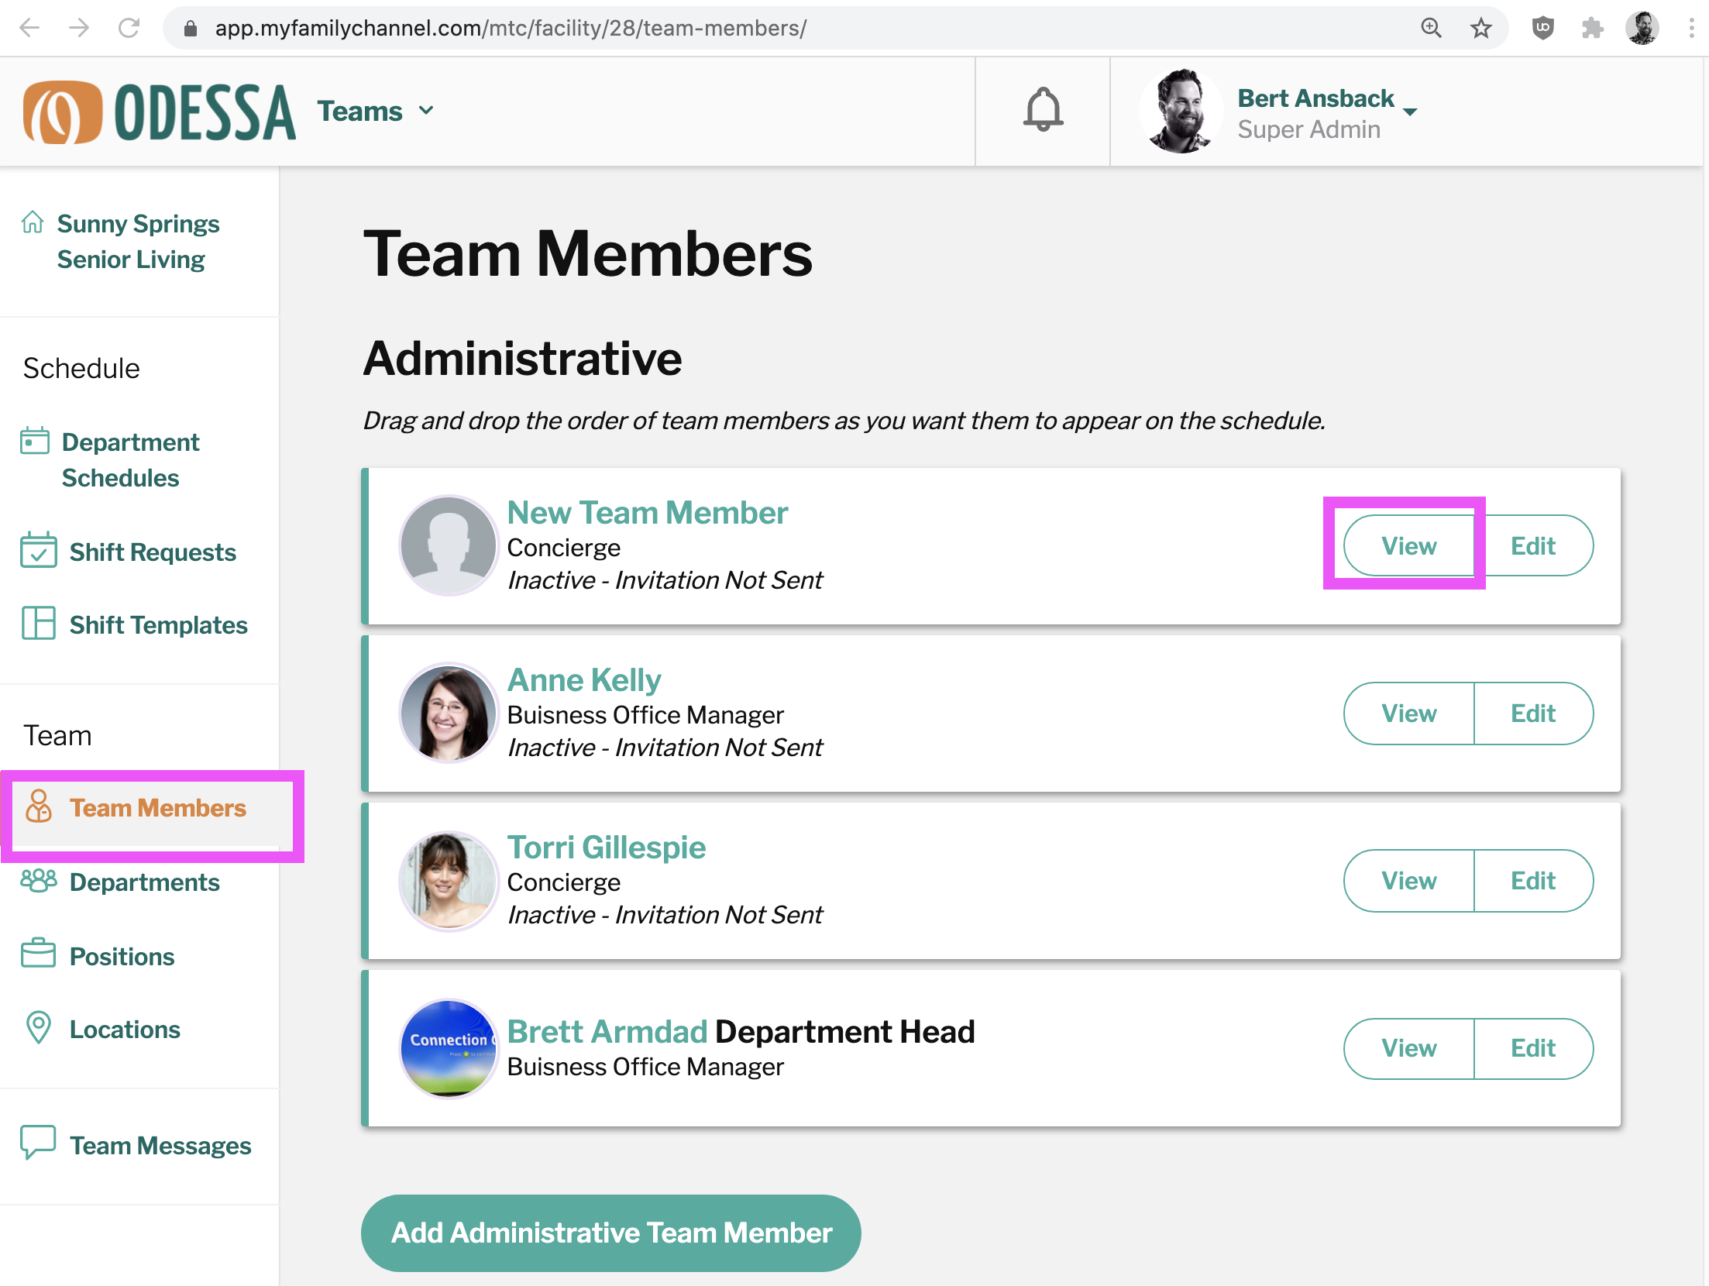
Task: Open the Locations page
Action: pyautogui.click(x=125, y=1029)
